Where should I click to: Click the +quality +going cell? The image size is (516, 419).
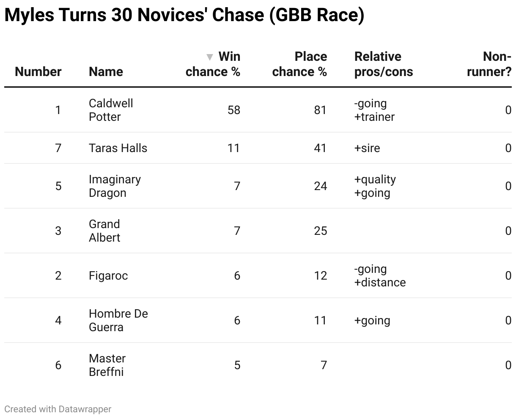tap(375, 186)
